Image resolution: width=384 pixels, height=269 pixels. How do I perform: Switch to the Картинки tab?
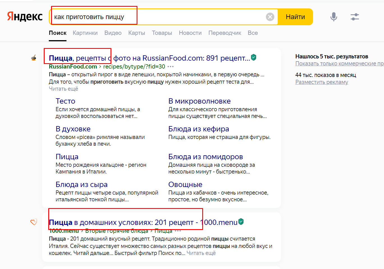(x=85, y=33)
